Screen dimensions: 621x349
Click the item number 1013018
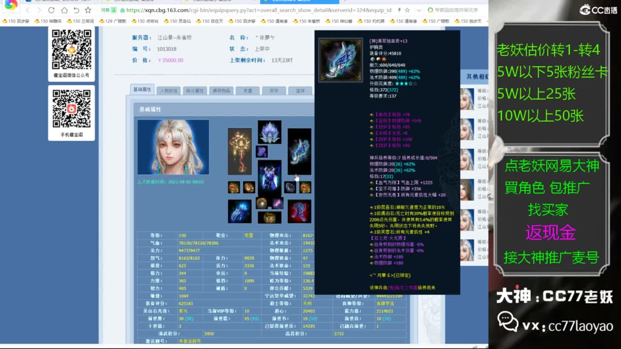coord(167,49)
